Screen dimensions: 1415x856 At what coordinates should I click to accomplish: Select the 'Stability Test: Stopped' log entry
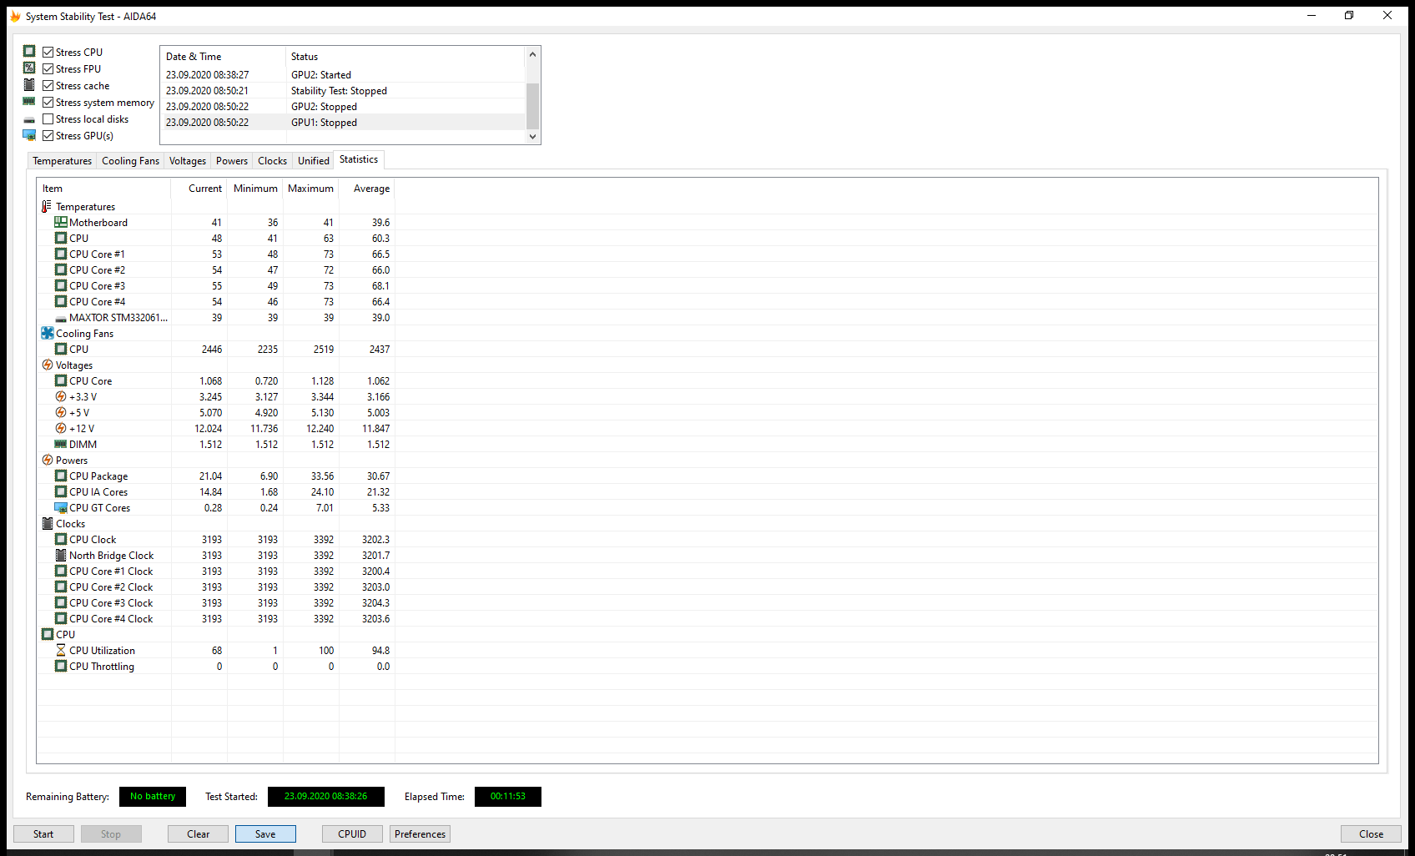pyautogui.click(x=344, y=90)
